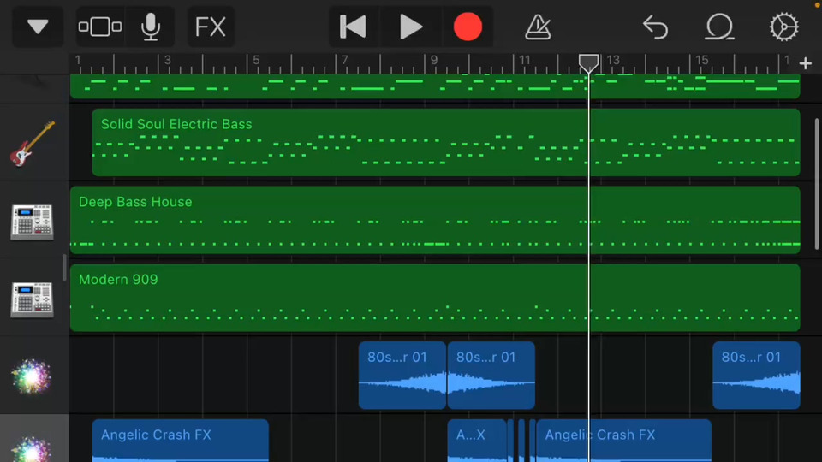This screenshot has height=462, width=822.
Task: Select the electric bass guitar track icon
Action: coord(33,144)
